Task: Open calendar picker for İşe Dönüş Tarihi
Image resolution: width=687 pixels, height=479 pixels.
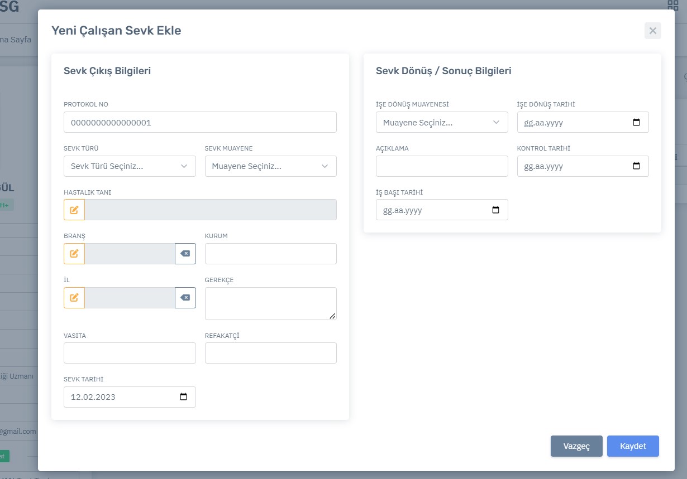Action: [x=636, y=122]
